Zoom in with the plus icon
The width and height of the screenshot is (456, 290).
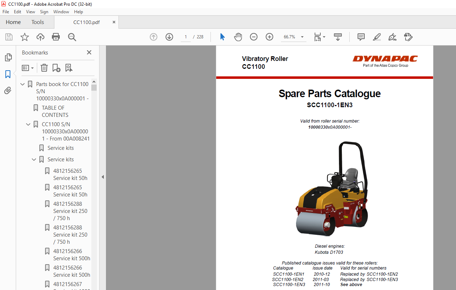coord(270,37)
